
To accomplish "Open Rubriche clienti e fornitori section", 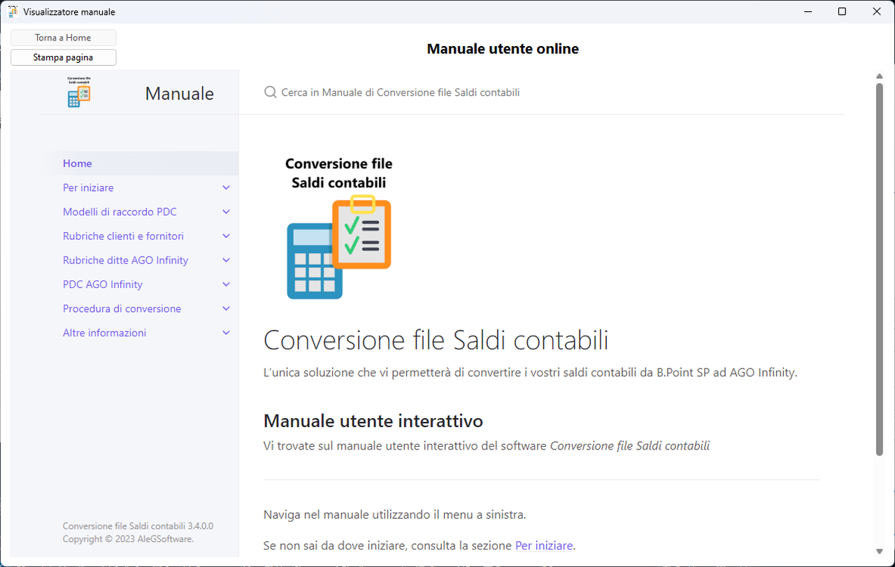I will [x=123, y=236].
